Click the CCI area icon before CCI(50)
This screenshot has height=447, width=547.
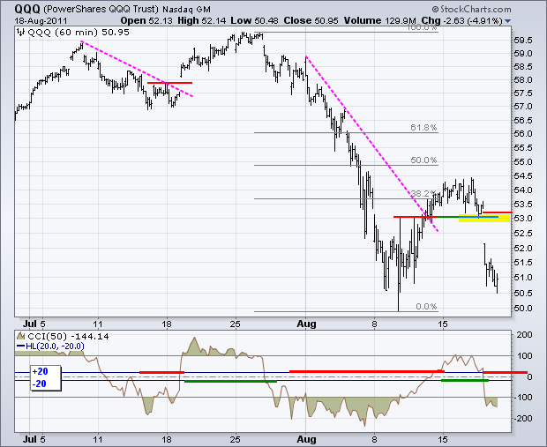[21, 336]
